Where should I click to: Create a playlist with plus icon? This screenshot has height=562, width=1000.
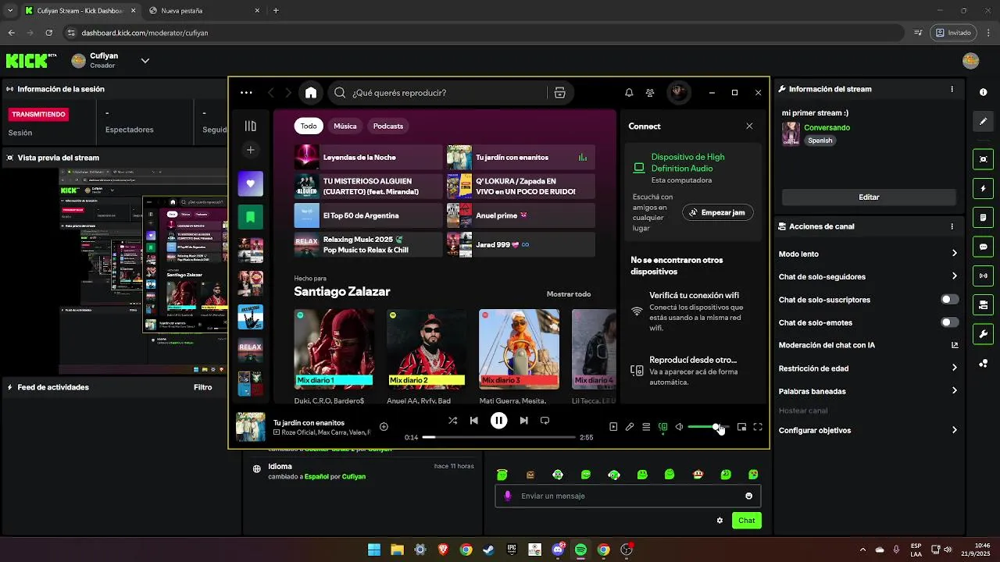tap(250, 150)
